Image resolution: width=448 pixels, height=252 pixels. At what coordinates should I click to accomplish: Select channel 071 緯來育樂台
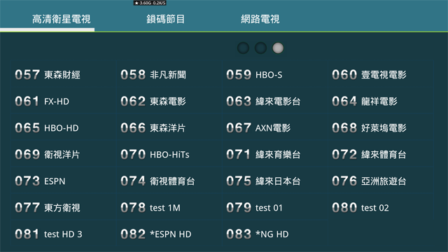tap(275, 154)
